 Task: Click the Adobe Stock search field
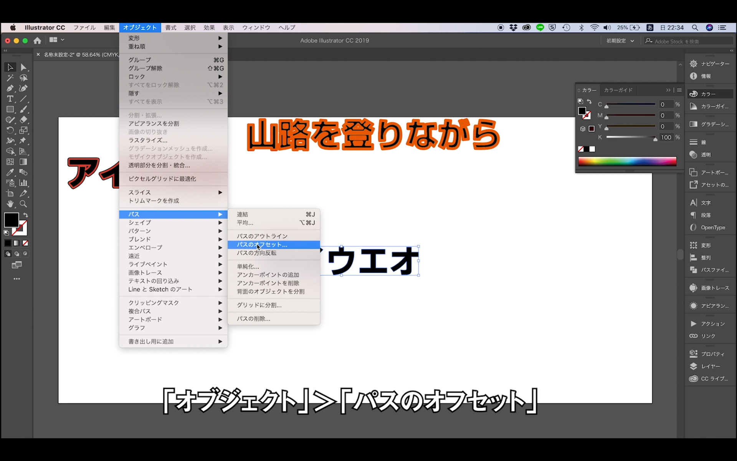[x=689, y=41]
